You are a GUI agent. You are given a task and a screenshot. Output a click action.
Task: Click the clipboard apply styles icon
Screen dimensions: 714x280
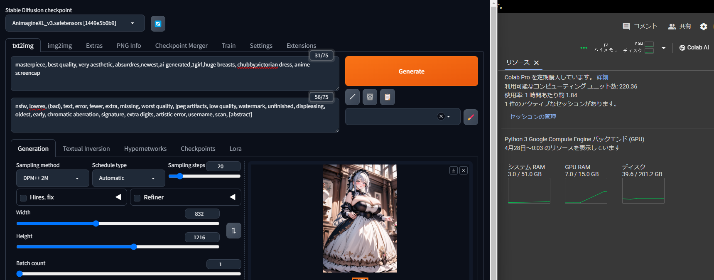coord(387,97)
